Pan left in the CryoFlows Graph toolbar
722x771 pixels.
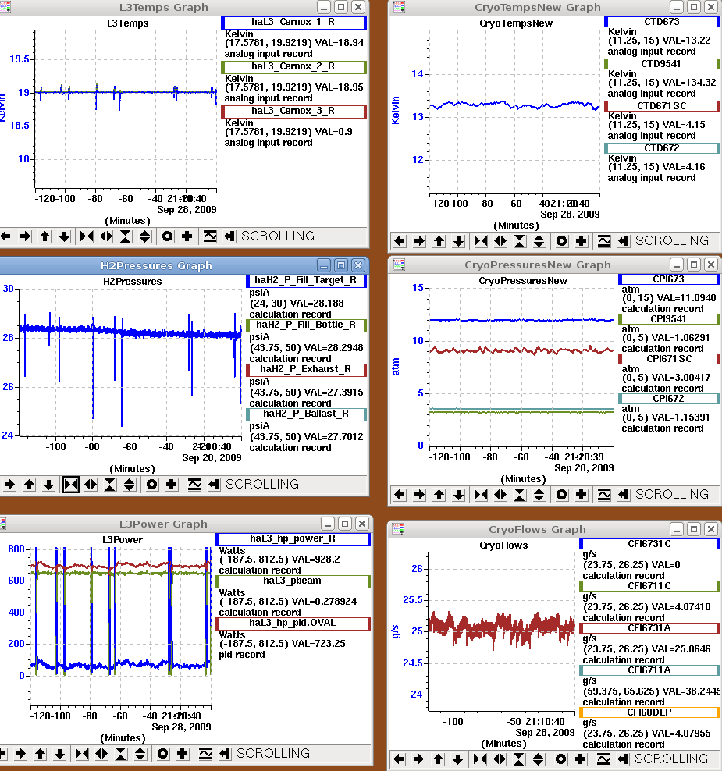[x=399, y=759]
